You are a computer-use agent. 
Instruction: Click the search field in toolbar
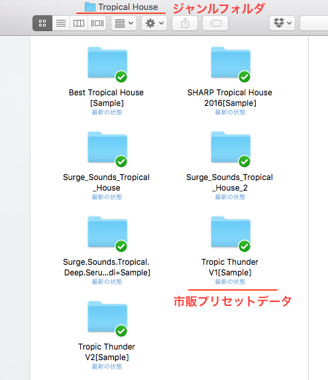click(314, 23)
